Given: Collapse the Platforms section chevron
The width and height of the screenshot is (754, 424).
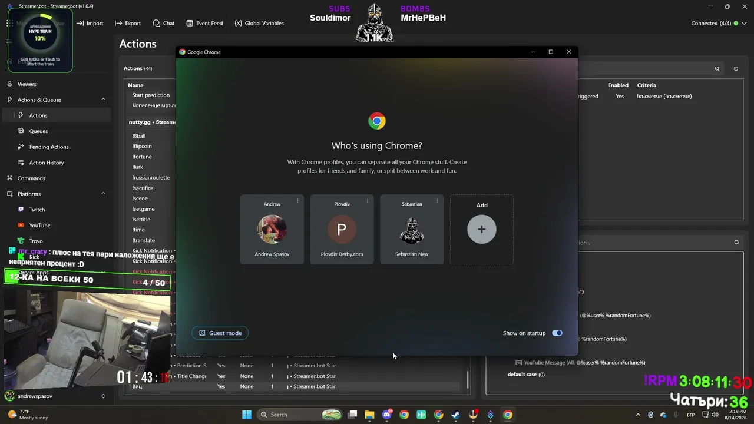Looking at the screenshot, I should point(103,194).
